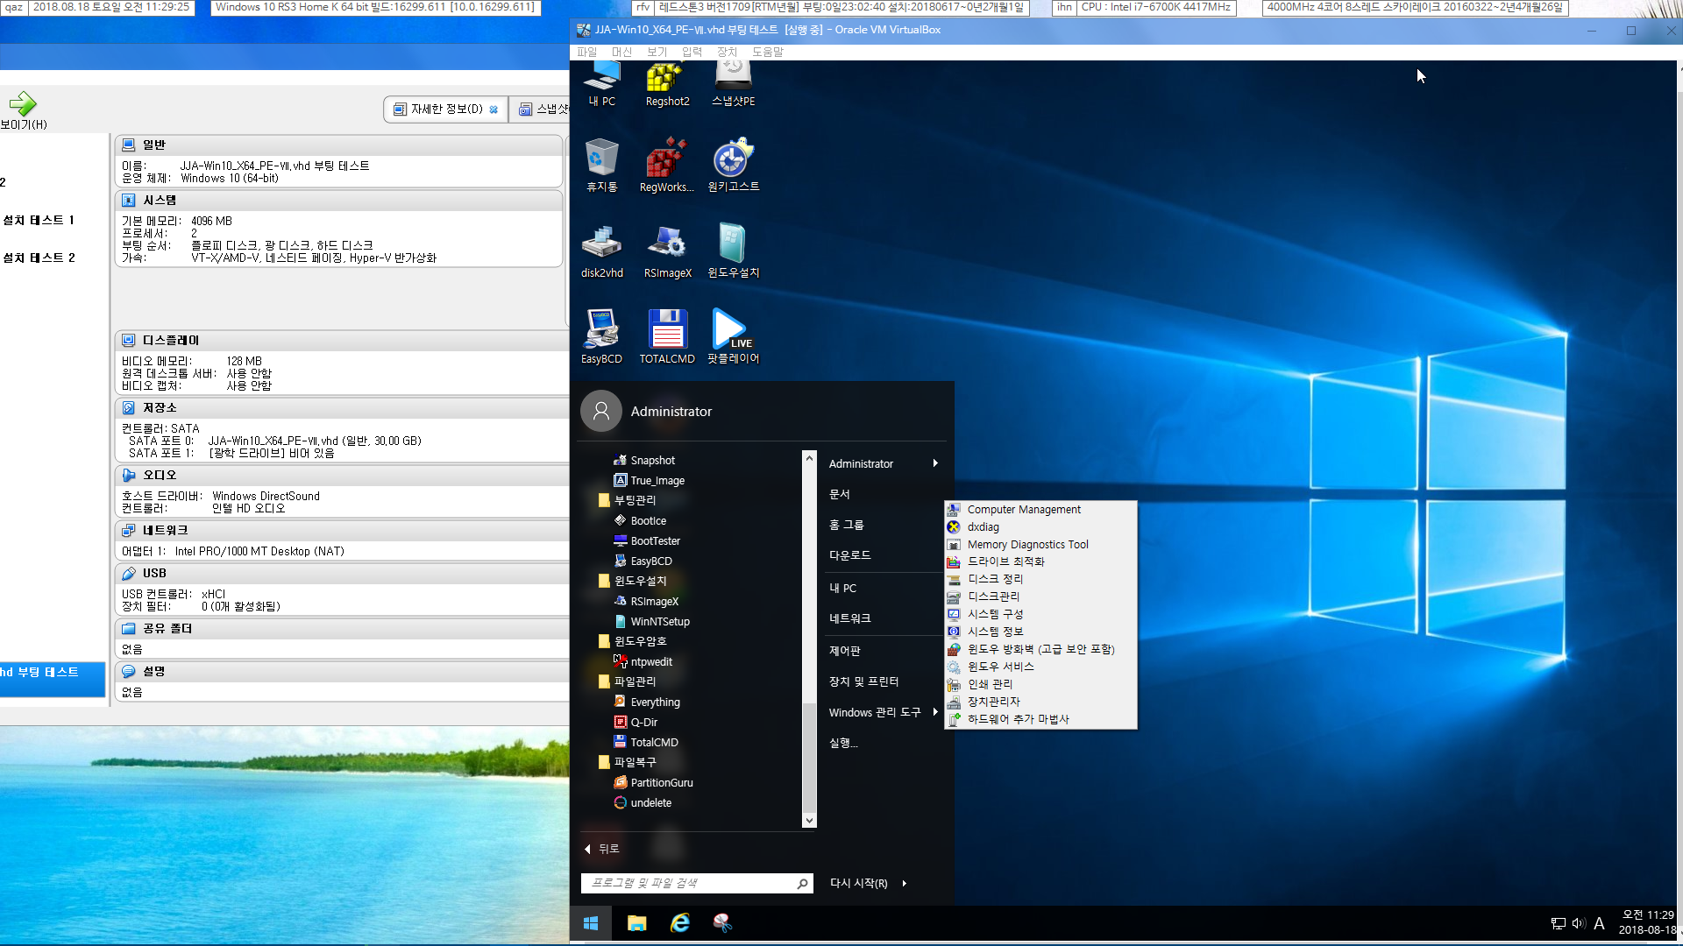This screenshot has width=1683, height=946.
Task: Launch 원키고스트 desktop icon
Action: 733,166
